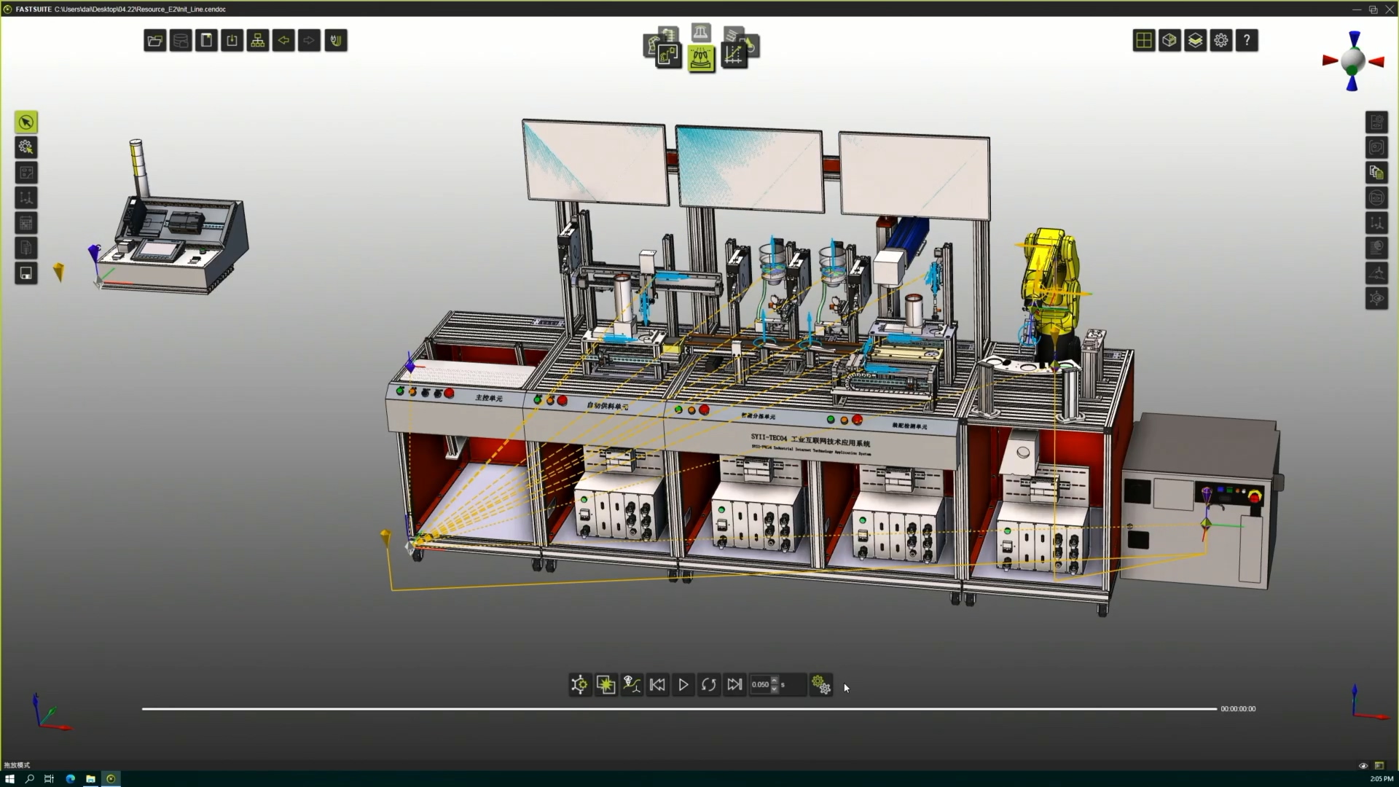Click the database icon in top toolbar
The width and height of the screenshot is (1399, 787).
click(181, 41)
